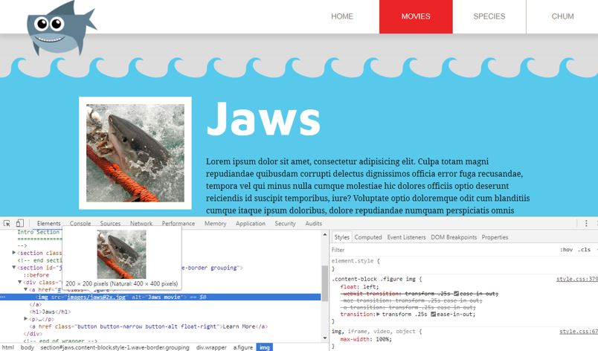Click the Jaws shark photo on page

(135, 153)
